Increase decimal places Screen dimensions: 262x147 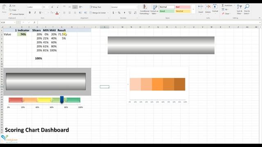click(x=130, y=13)
